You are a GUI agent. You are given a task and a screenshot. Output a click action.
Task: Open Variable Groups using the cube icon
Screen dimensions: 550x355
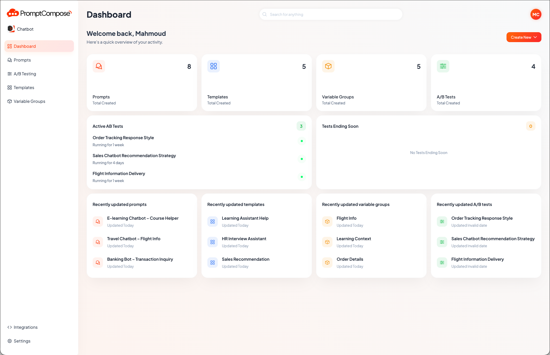[x=10, y=101]
